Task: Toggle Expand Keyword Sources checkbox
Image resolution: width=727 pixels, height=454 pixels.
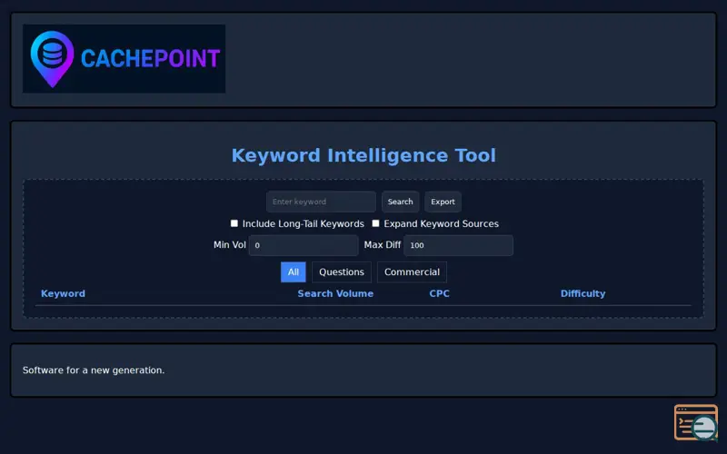Action: coord(375,223)
